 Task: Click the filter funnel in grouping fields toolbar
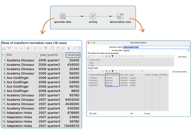coord(113,56)
